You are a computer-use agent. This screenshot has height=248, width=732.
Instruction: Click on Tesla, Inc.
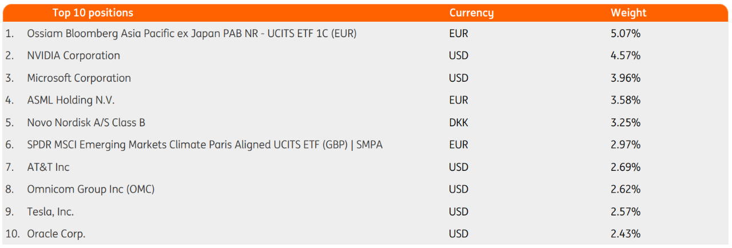click(x=50, y=212)
